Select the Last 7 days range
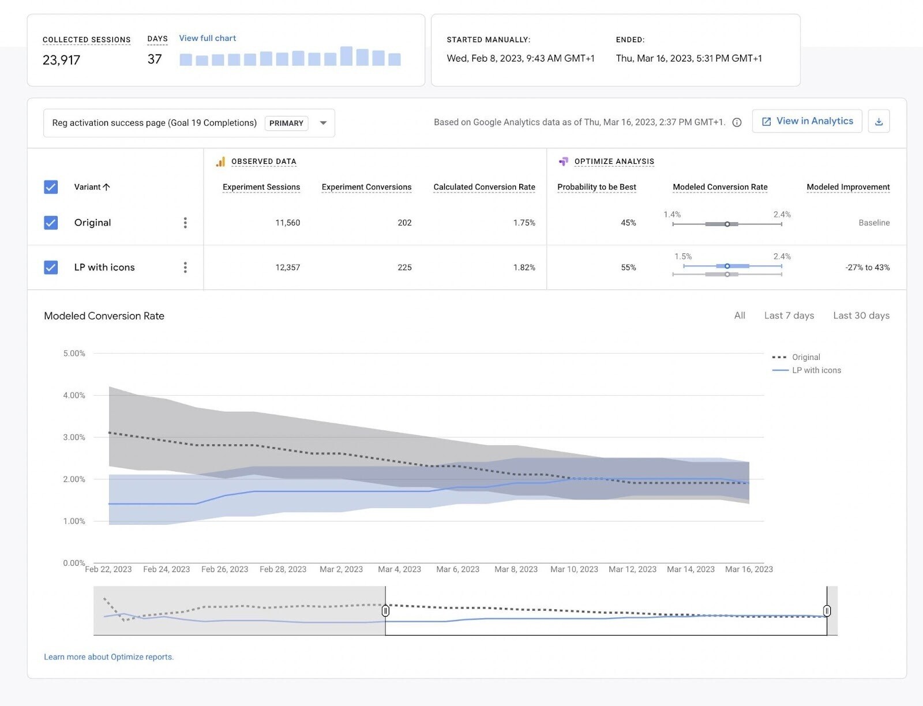 pyautogui.click(x=789, y=316)
